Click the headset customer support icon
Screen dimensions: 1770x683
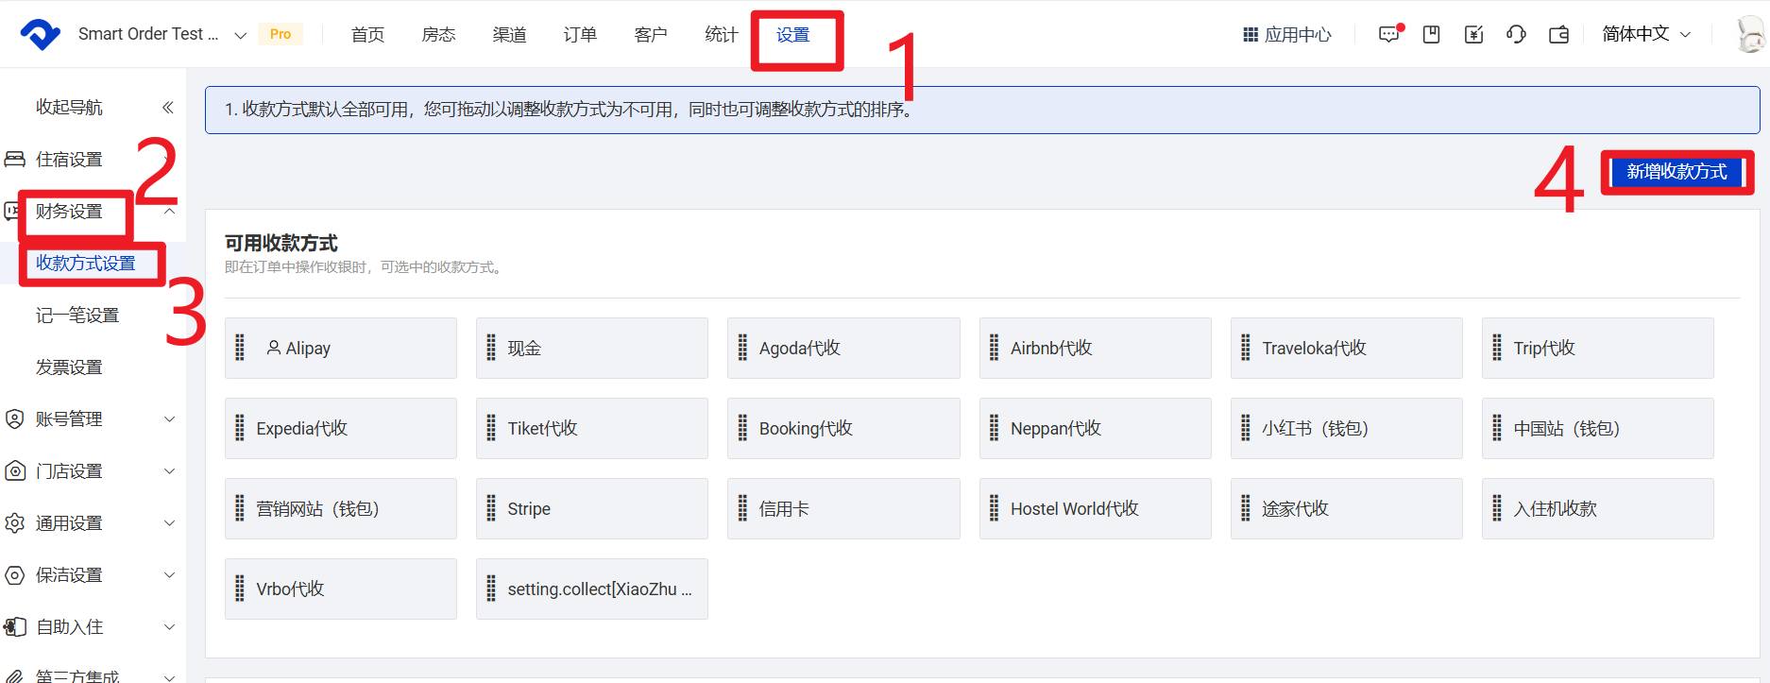(x=1516, y=35)
